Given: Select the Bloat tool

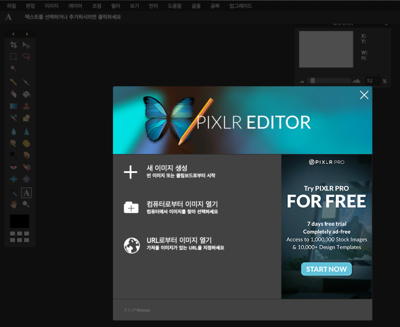Looking at the screenshot, I should click(x=13, y=179).
